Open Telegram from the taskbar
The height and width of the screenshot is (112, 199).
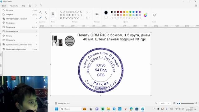click(x=114, y=109)
